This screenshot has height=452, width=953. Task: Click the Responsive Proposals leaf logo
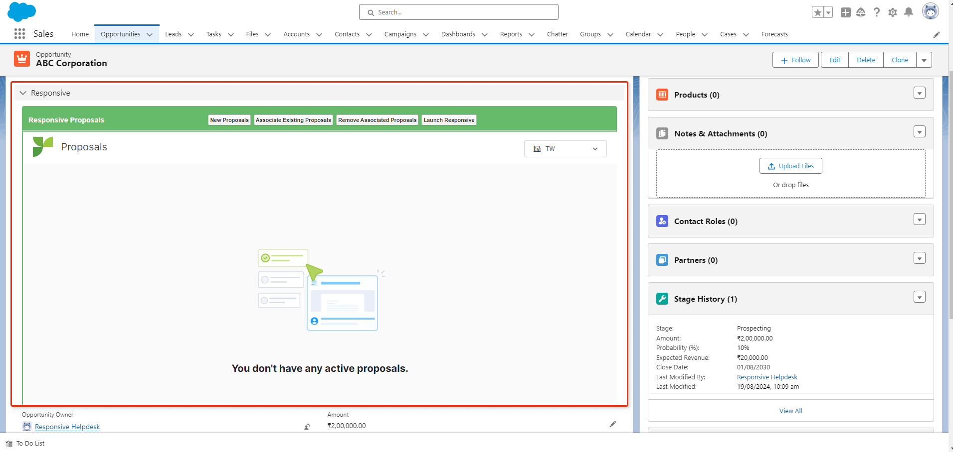click(42, 147)
